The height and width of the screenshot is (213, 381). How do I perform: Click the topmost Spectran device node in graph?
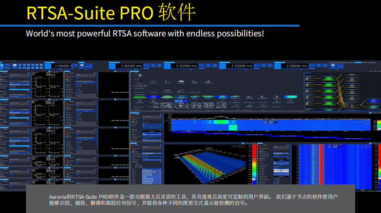coord(310,78)
